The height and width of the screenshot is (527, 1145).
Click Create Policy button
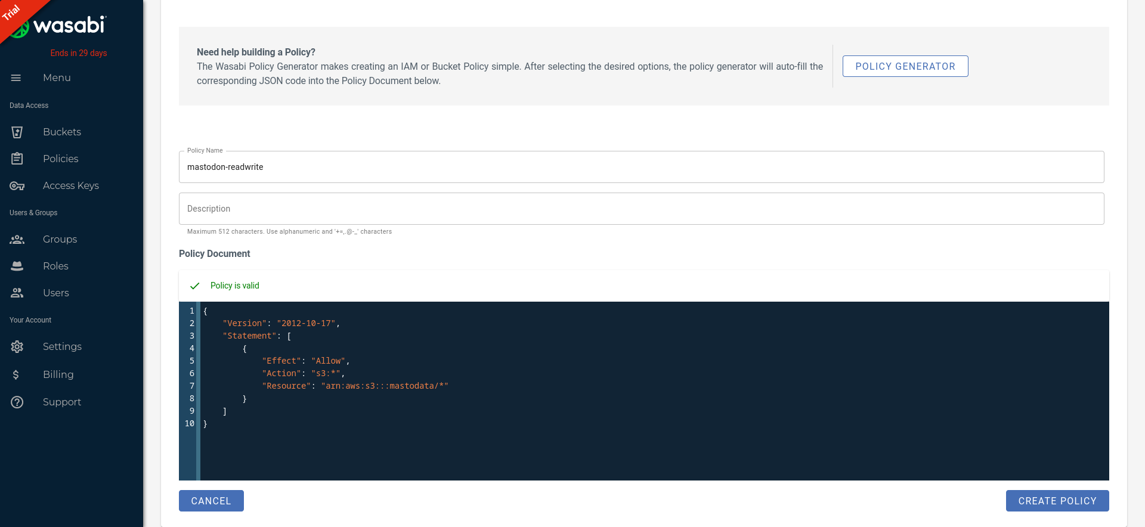pyautogui.click(x=1057, y=501)
